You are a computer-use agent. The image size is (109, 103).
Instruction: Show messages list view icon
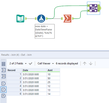coord(4,64)
